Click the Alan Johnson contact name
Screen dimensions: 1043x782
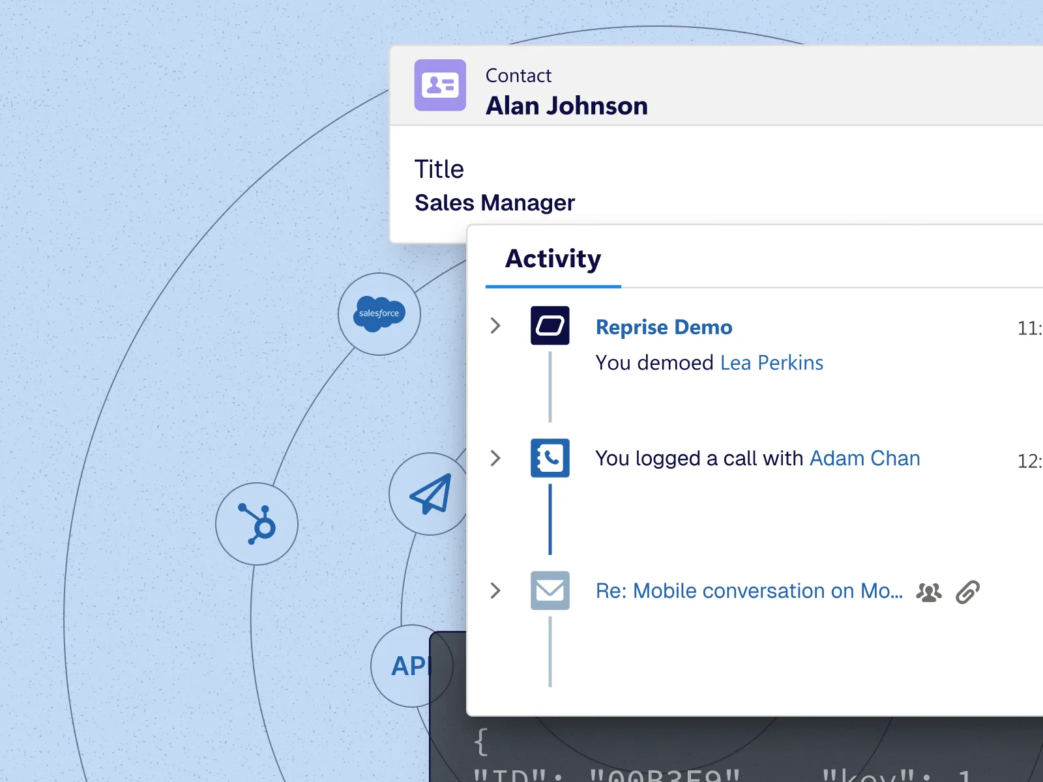point(567,106)
